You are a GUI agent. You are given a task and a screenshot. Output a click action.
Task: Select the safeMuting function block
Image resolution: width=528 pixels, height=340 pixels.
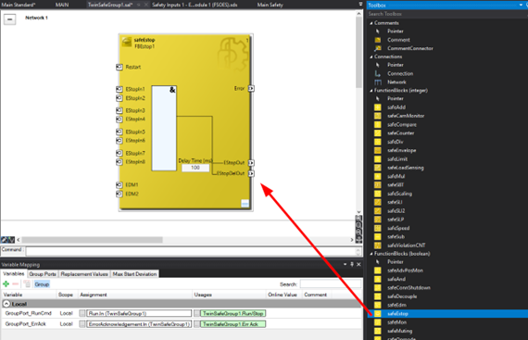[x=399, y=331]
